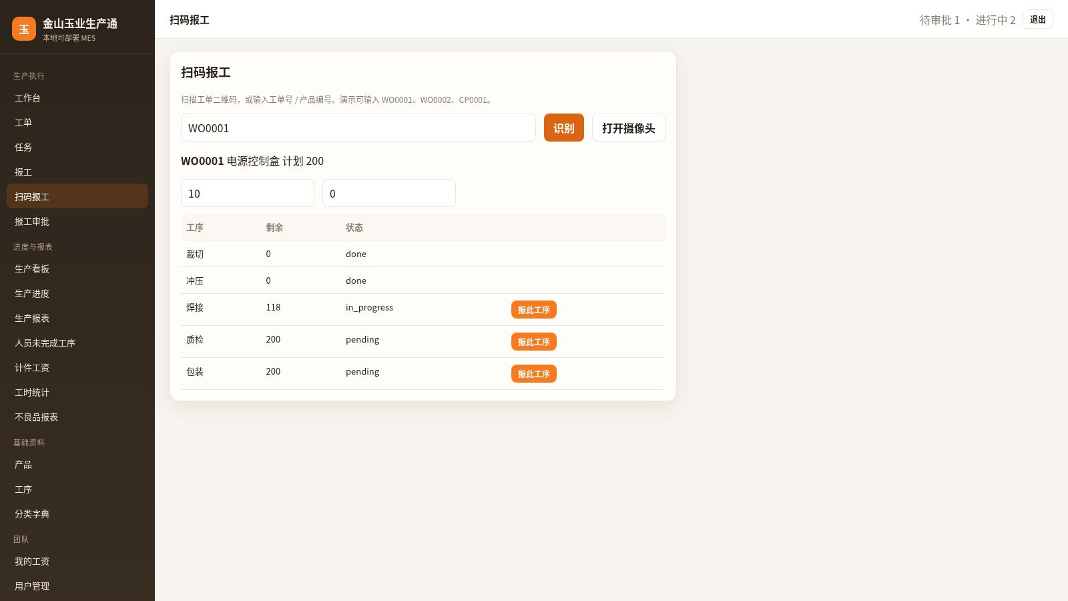
Task: Open 工序 in the sidebar
Action: 77,489
